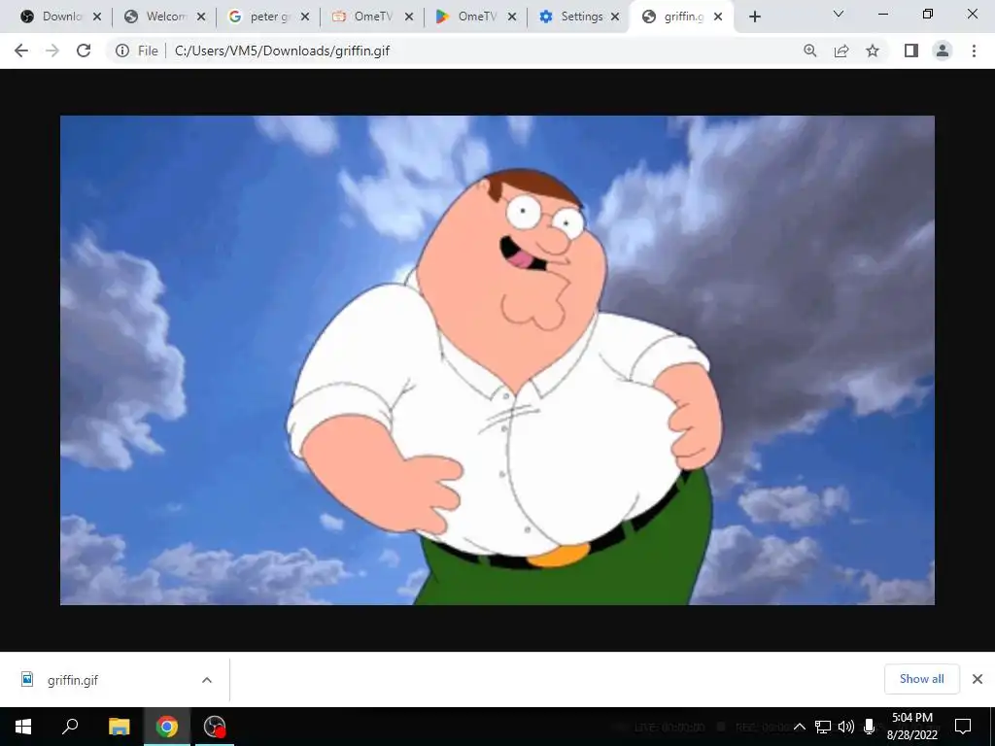Close the Welcome tab
This screenshot has height=746, width=995.
coord(201,17)
